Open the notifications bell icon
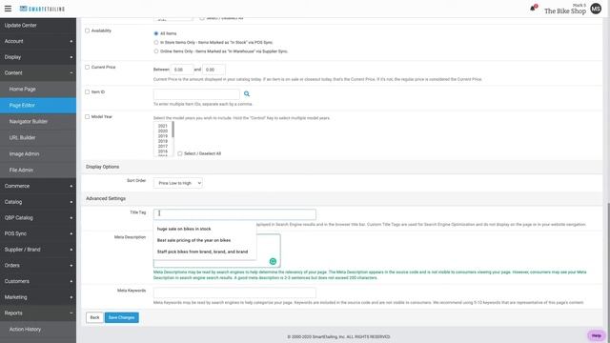The image size is (610, 343). pos(533,9)
